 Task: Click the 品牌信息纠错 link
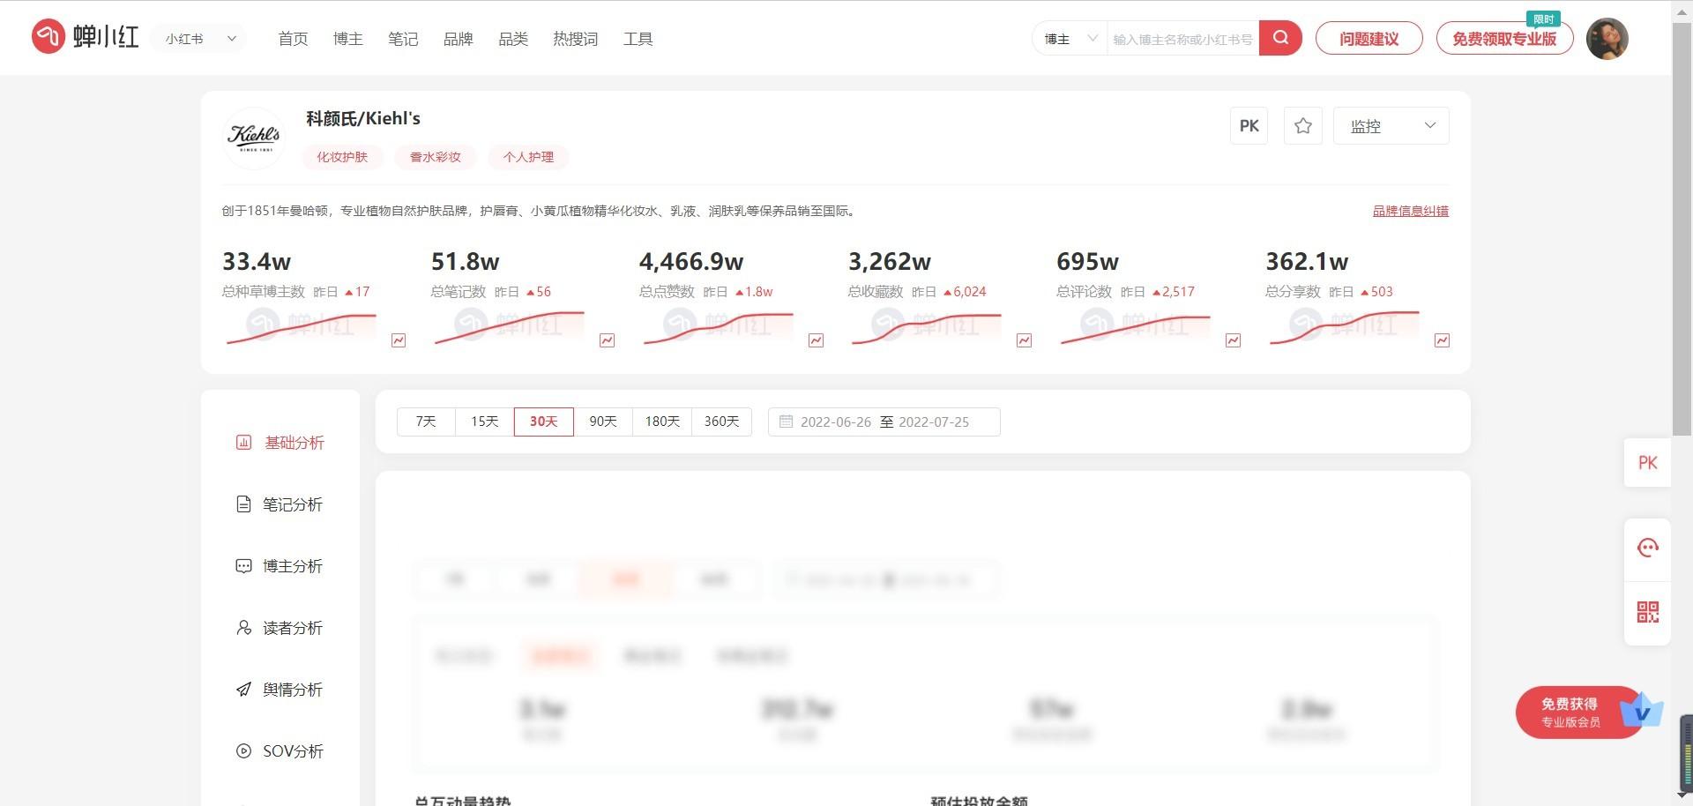coord(1410,211)
